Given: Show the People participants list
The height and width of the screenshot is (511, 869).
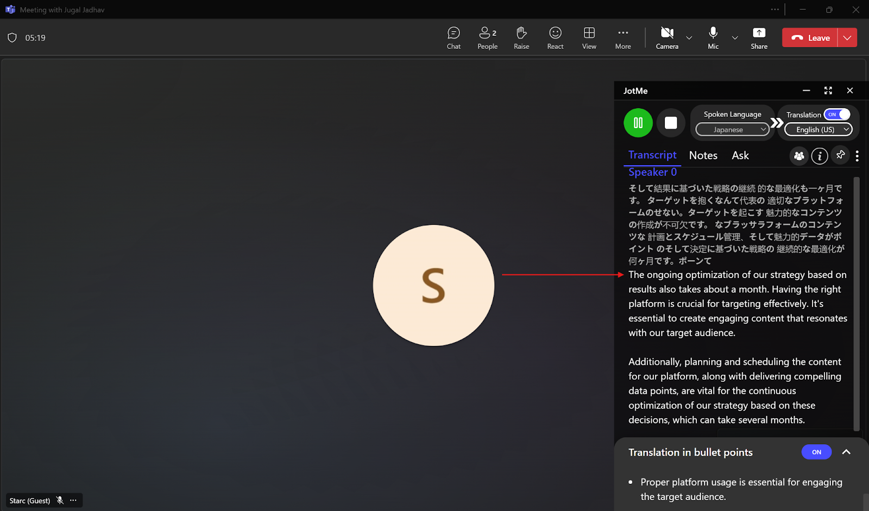Looking at the screenshot, I should [x=487, y=38].
